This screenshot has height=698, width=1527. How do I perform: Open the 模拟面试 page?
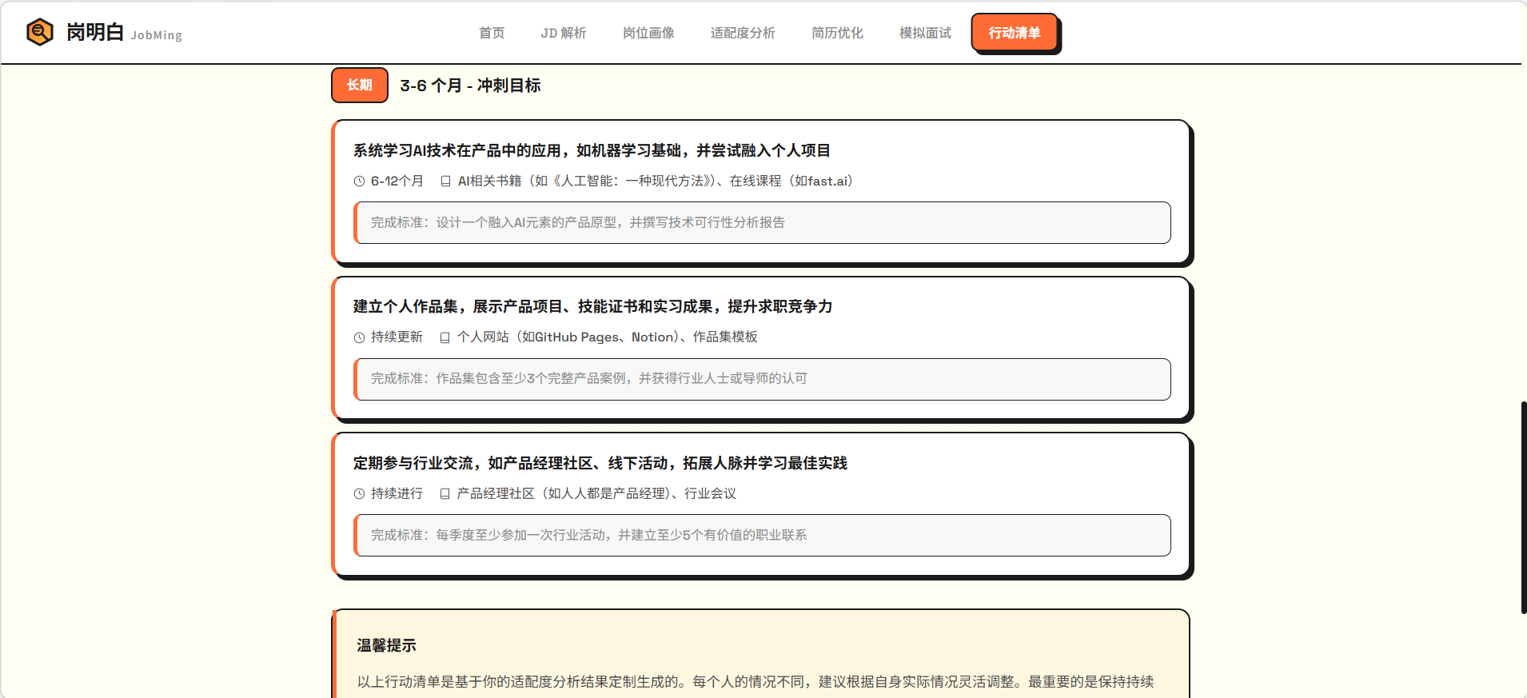[x=925, y=33]
